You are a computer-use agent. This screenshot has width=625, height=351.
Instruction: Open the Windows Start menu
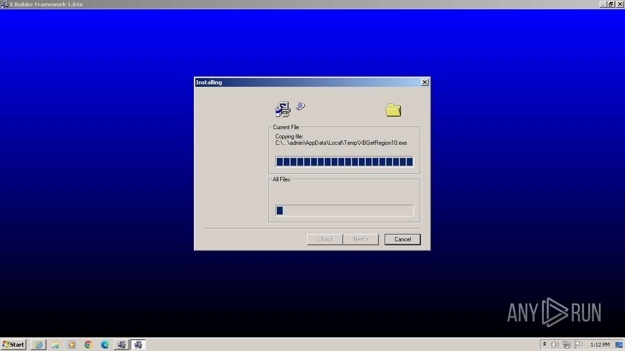point(13,345)
